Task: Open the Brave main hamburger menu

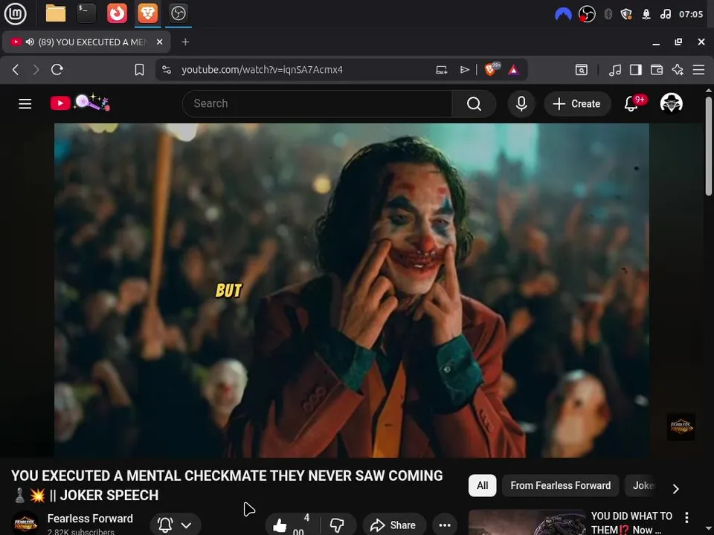Action: (698, 70)
